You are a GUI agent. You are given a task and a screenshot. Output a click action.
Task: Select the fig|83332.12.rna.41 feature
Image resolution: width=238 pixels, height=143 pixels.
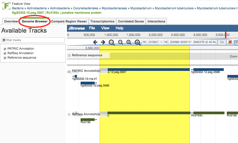coord(76,76)
